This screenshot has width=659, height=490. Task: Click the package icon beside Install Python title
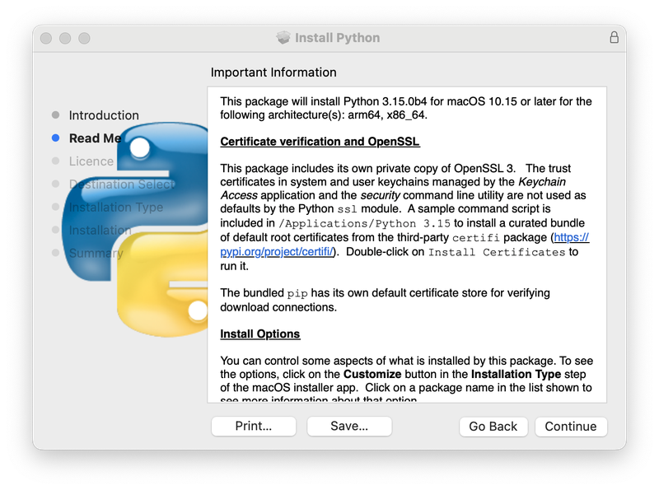pos(283,38)
